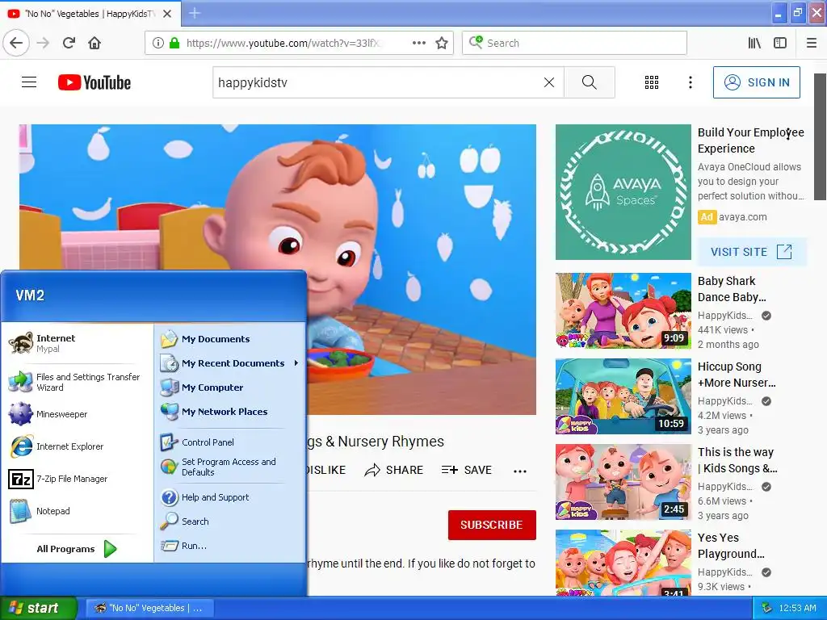Open avaya.com ad link
Viewport: 827px width, 620px height.
pos(743,216)
